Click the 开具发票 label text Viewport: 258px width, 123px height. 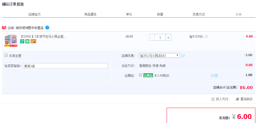tap(15, 56)
